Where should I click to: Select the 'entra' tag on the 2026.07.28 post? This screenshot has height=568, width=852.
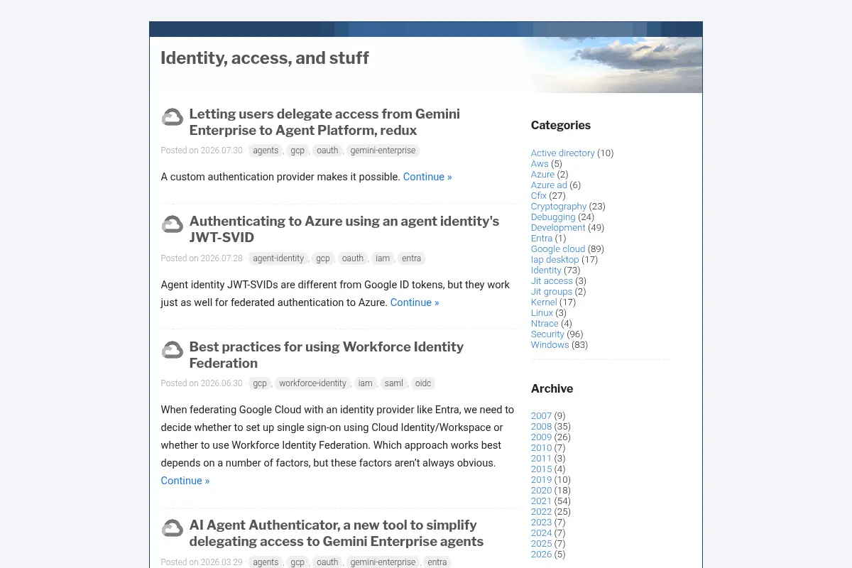coord(411,258)
